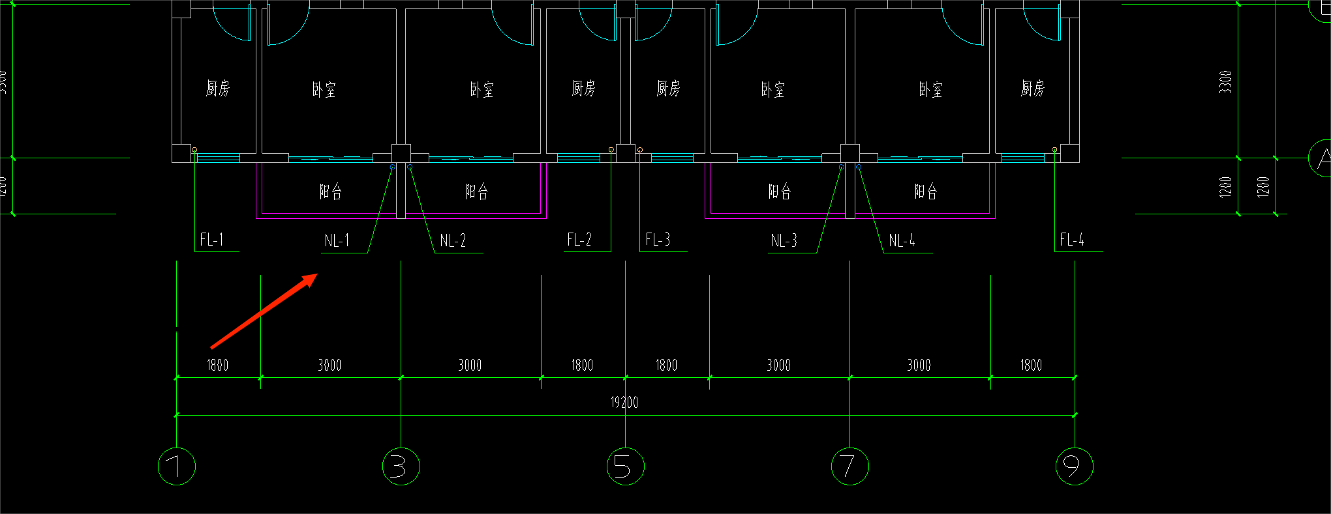The height and width of the screenshot is (514, 1331).
Task: Select the NL-4 pipe label
Action: (x=902, y=241)
